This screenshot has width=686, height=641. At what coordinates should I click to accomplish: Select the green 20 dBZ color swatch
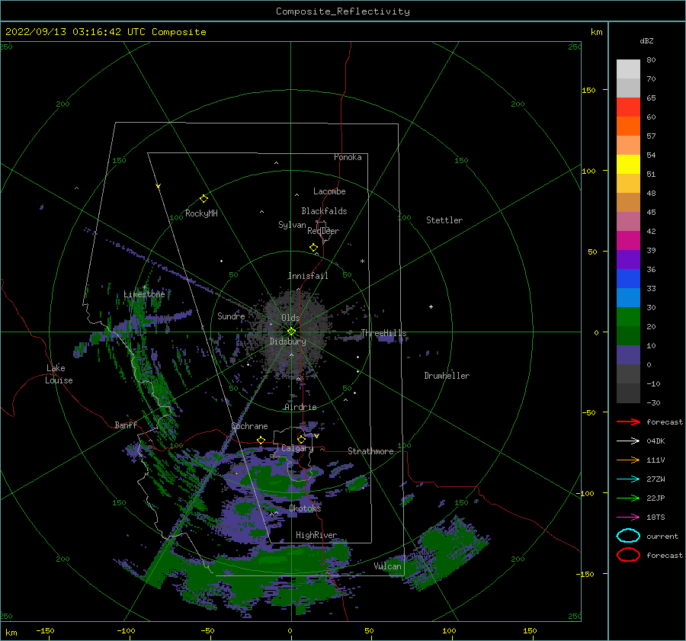(628, 317)
